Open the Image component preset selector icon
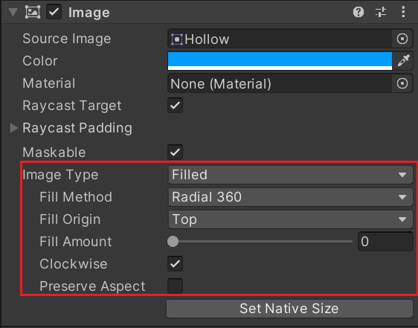The height and width of the screenshot is (328, 418). [381, 12]
